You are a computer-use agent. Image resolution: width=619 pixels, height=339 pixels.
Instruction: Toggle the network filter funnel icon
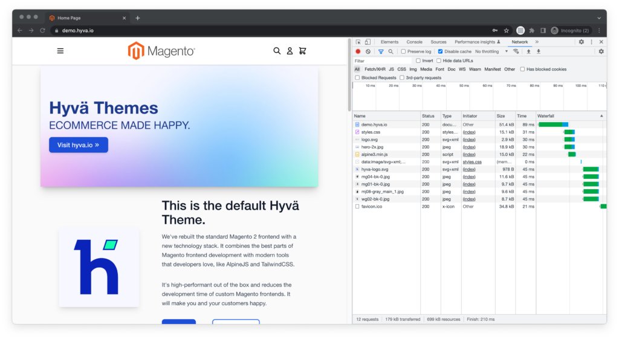[x=381, y=51]
